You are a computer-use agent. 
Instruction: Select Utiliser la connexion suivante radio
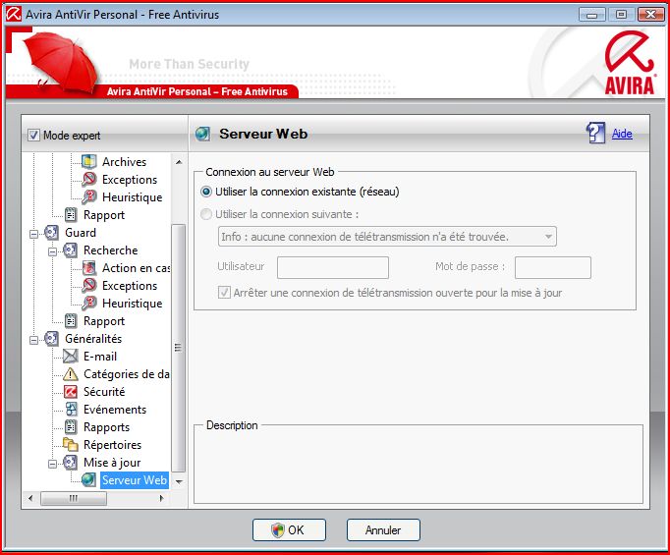(x=206, y=214)
